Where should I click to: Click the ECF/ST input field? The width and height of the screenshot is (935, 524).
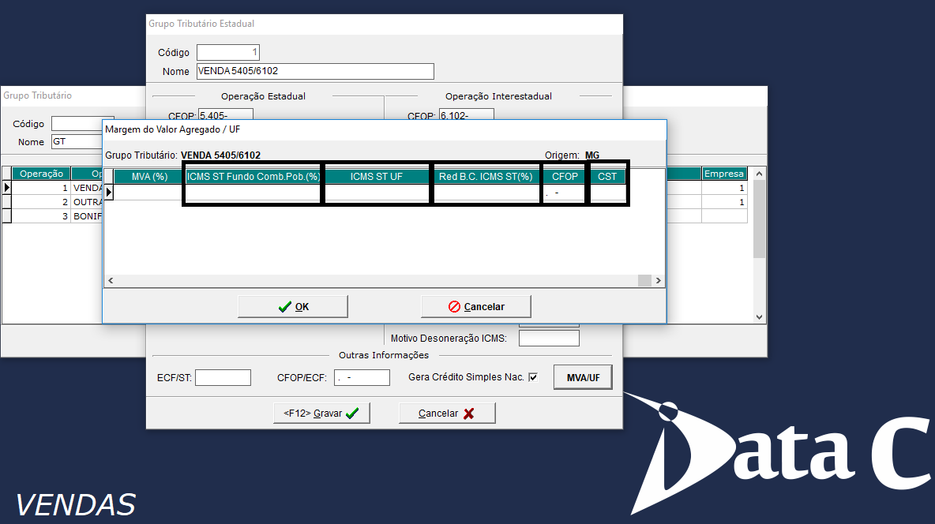coord(223,377)
